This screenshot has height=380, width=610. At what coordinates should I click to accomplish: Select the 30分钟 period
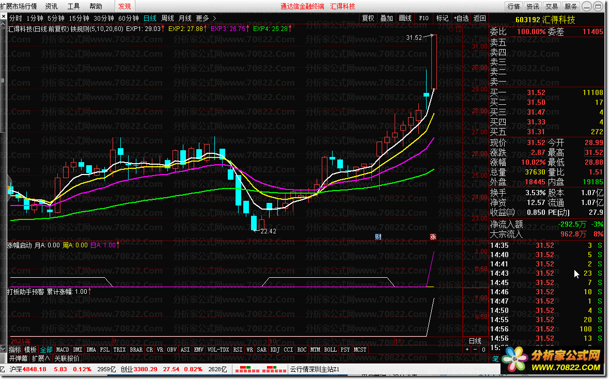point(104,18)
